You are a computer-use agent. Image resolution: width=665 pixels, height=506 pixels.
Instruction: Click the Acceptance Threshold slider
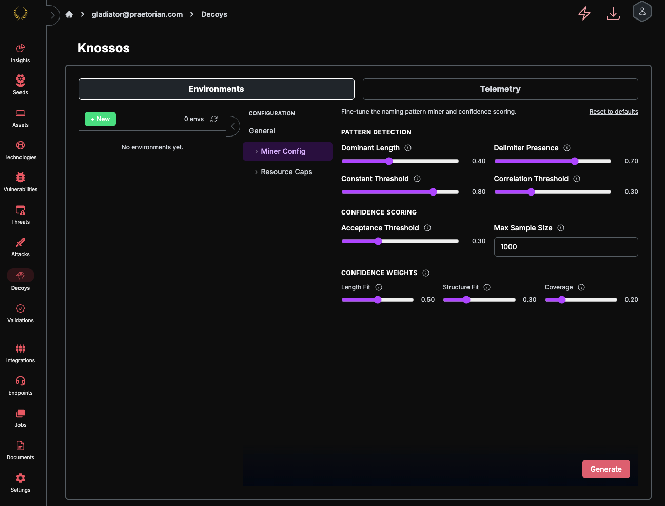click(x=400, y=241)
